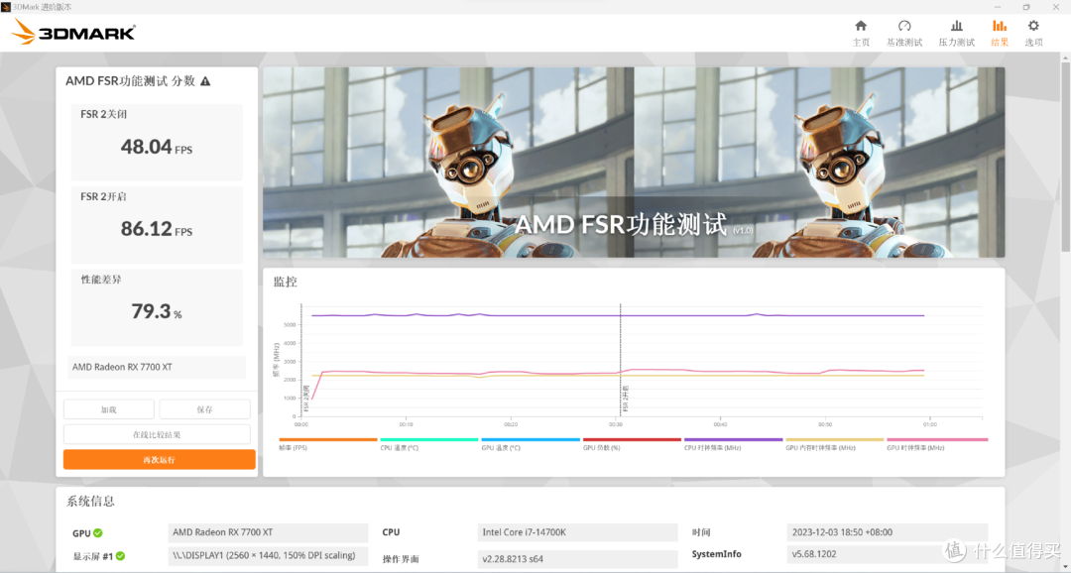The width and height of the screenshot is (1071, 573).
Task: Click the GPU value AMD Radeon RX 7700 XT in 系统信息
Action: [x=268, y=532]
